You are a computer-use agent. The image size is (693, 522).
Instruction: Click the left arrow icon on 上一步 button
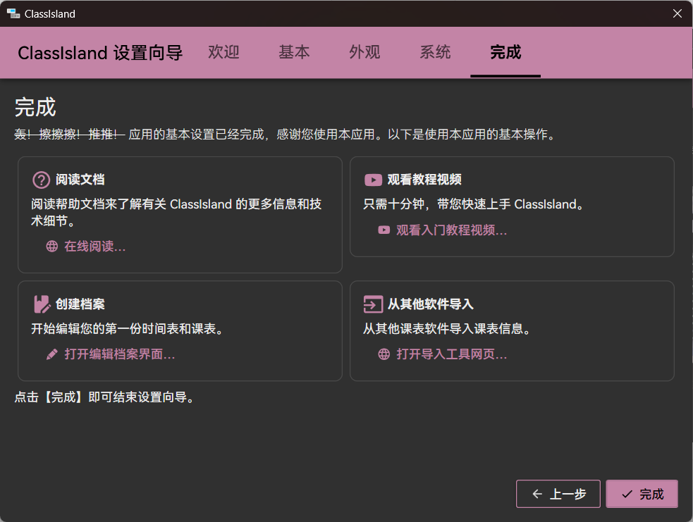click(x=537, y=494)
